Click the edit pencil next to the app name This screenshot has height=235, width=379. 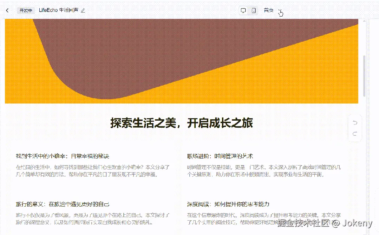coord(83,11)
